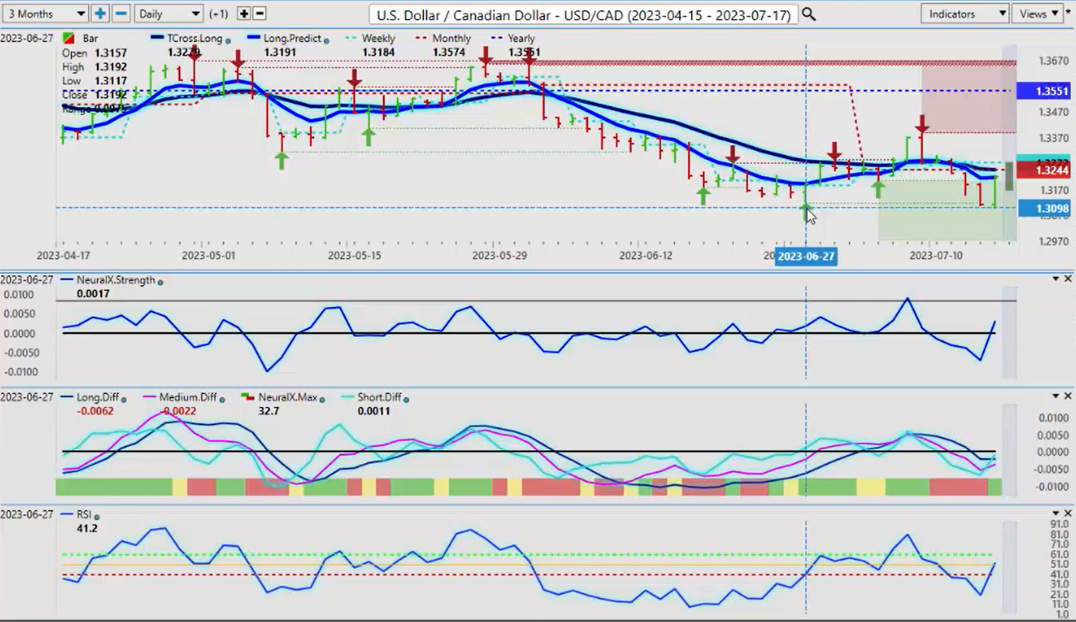This screenshot has width=1076, height=622.
Task: Open the RSI panel dropdown arrow
Action: point(1056,513)
